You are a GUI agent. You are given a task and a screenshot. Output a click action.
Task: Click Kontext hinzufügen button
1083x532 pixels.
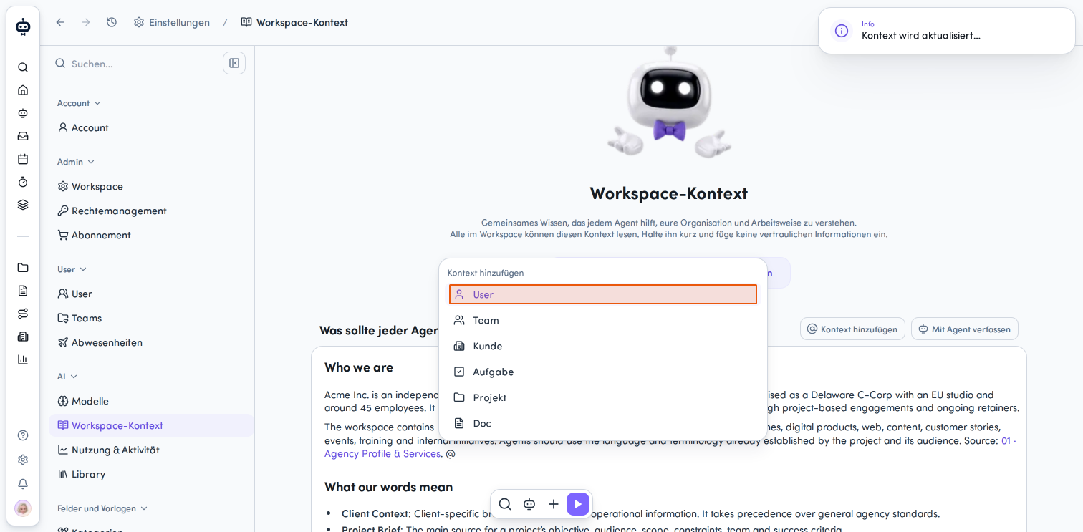click(x=852, y=329)
